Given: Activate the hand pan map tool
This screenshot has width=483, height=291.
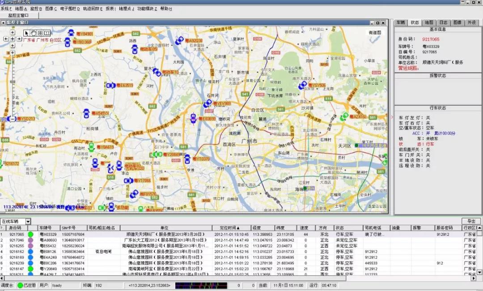Looking at the screenshot, I should (x=34, y=33).
